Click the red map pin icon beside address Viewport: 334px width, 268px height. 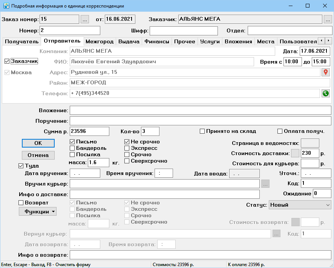pos(325,72)
